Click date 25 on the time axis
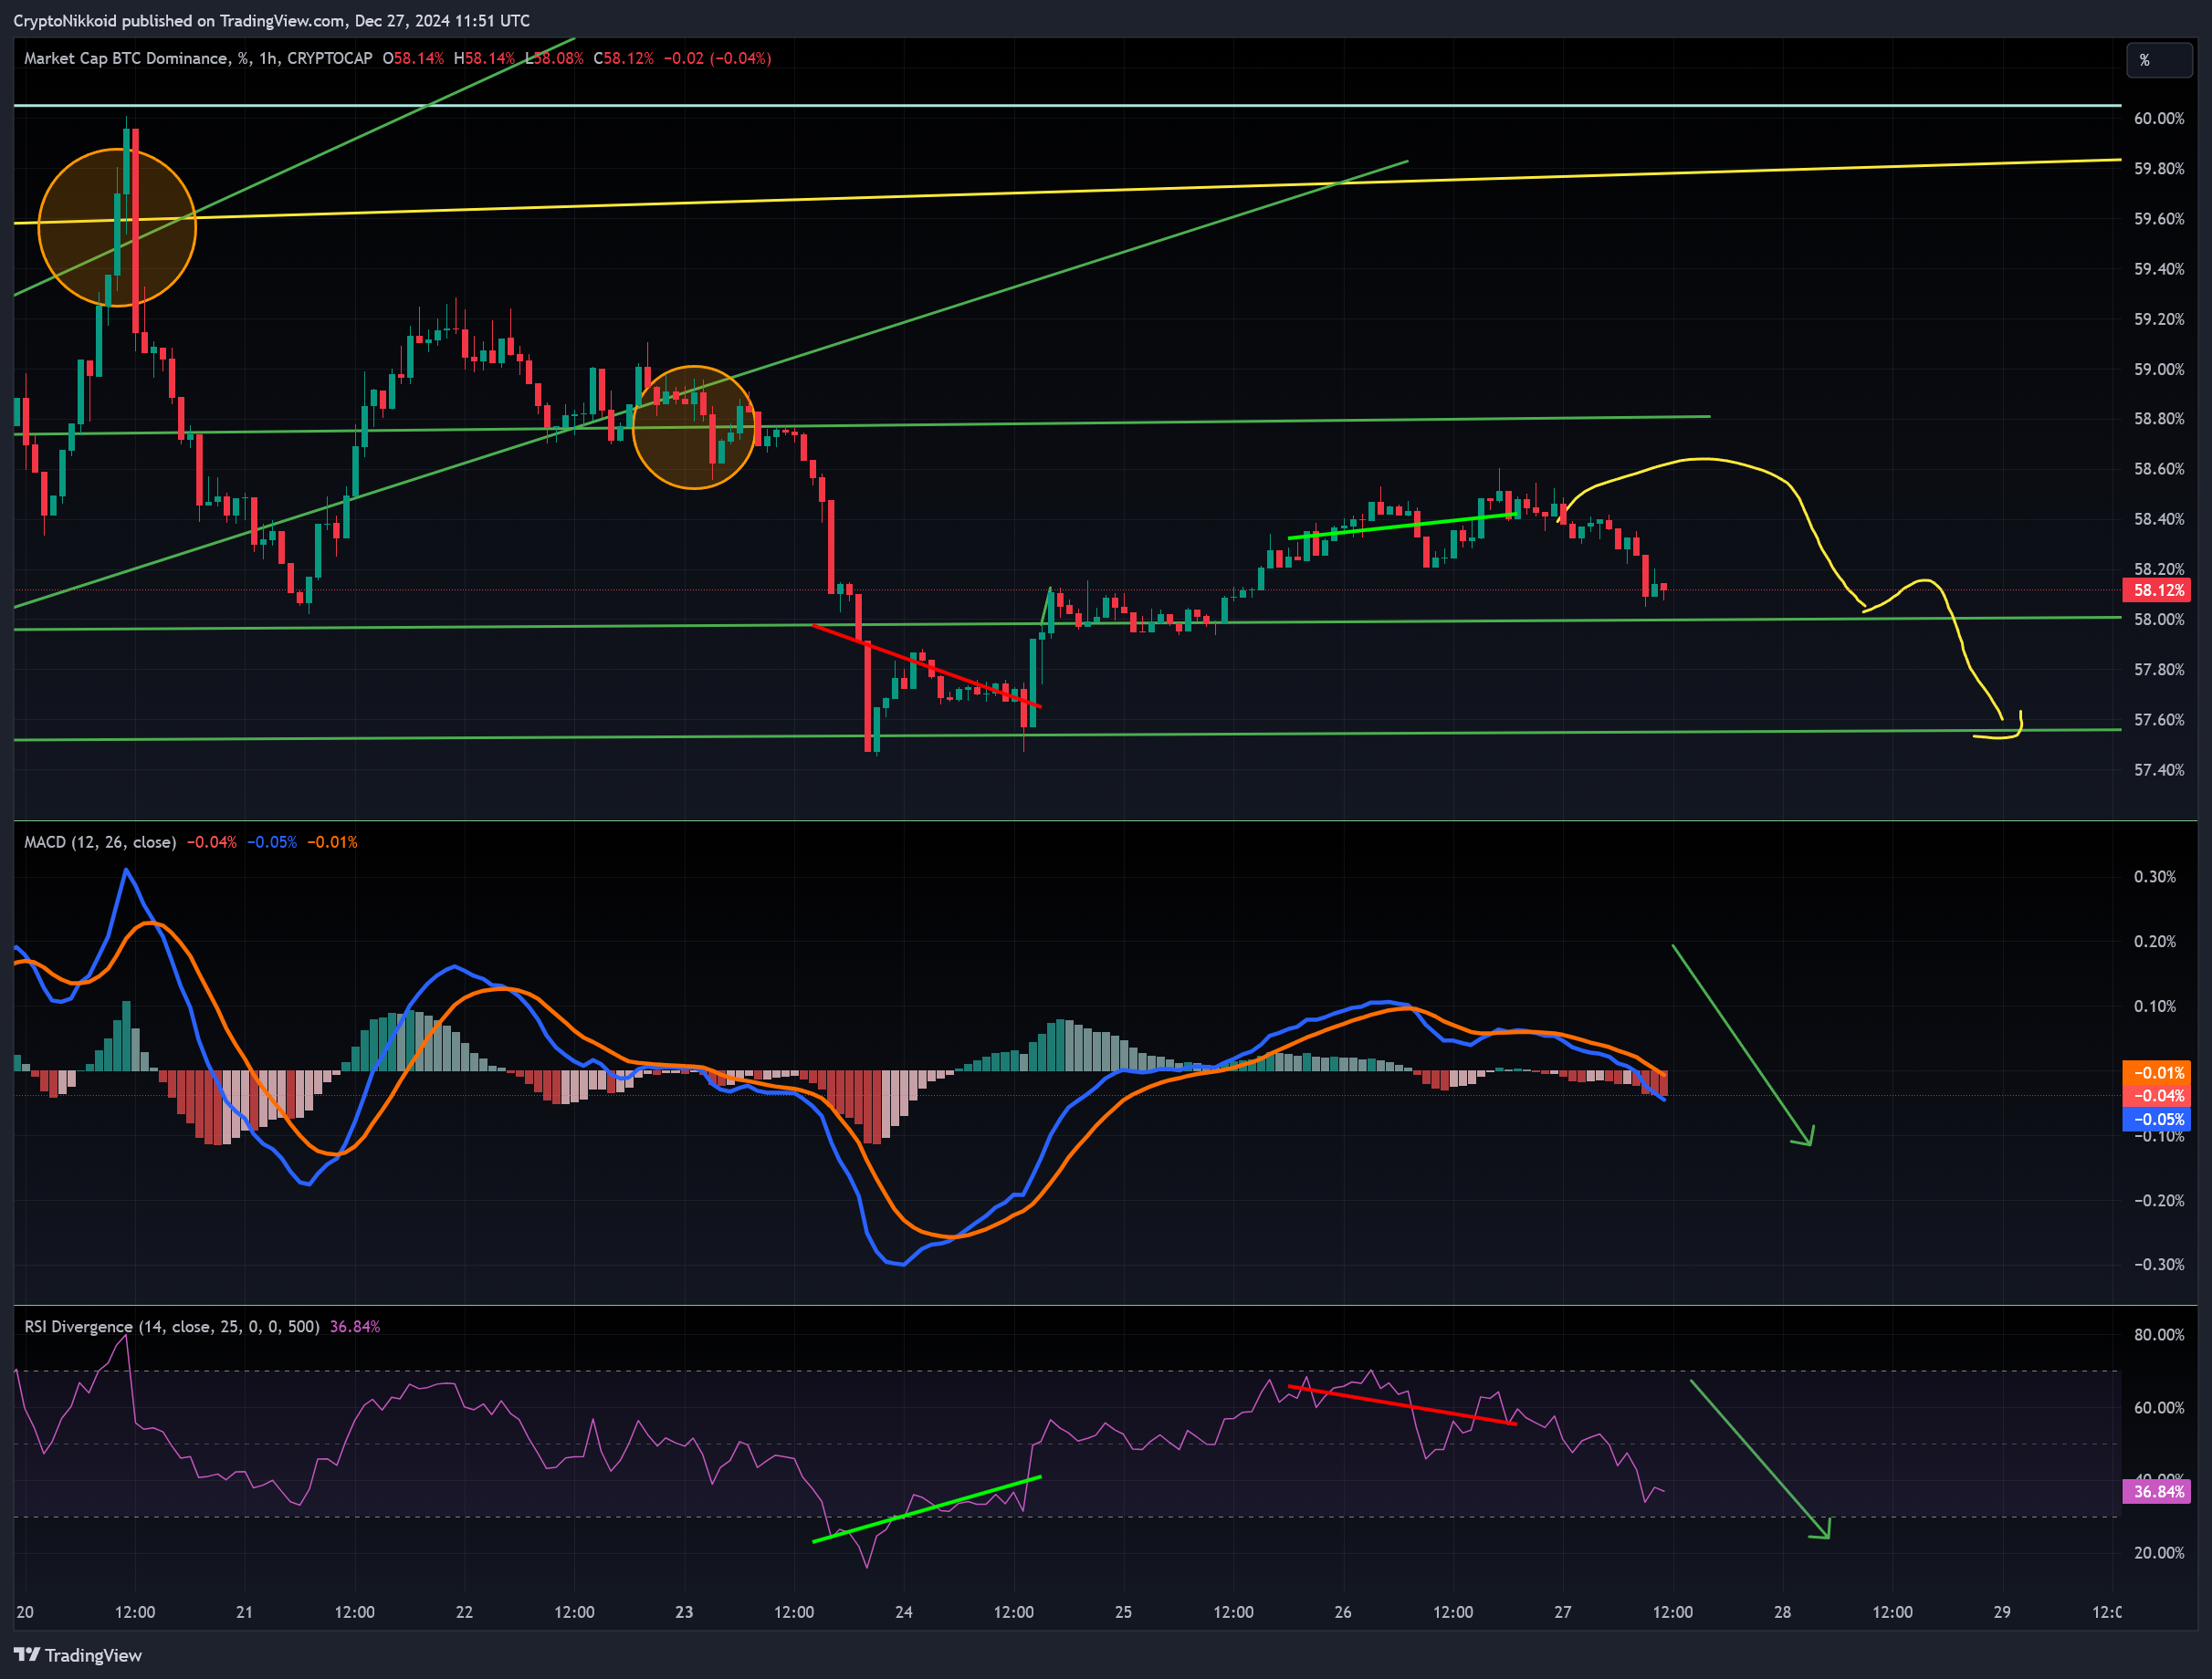2212x1679 pixels. (x=1123, y=1612)
